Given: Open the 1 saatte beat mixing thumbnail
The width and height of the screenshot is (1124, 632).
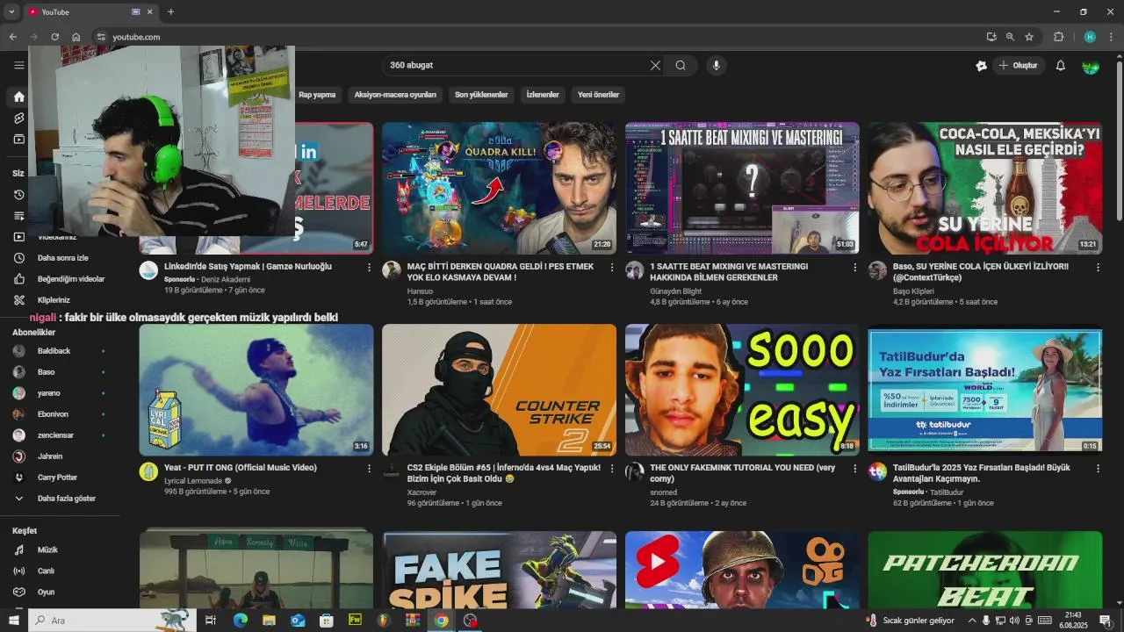Looking at the screenshot, I should [742, 188].
